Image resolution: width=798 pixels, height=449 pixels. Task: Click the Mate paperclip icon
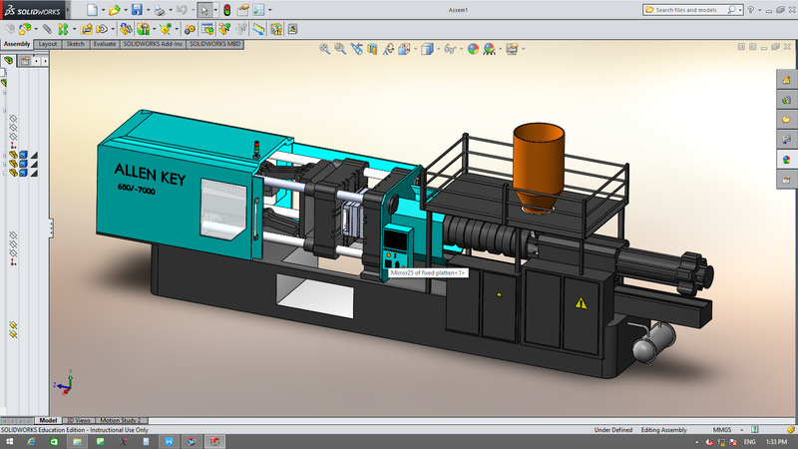47,29
